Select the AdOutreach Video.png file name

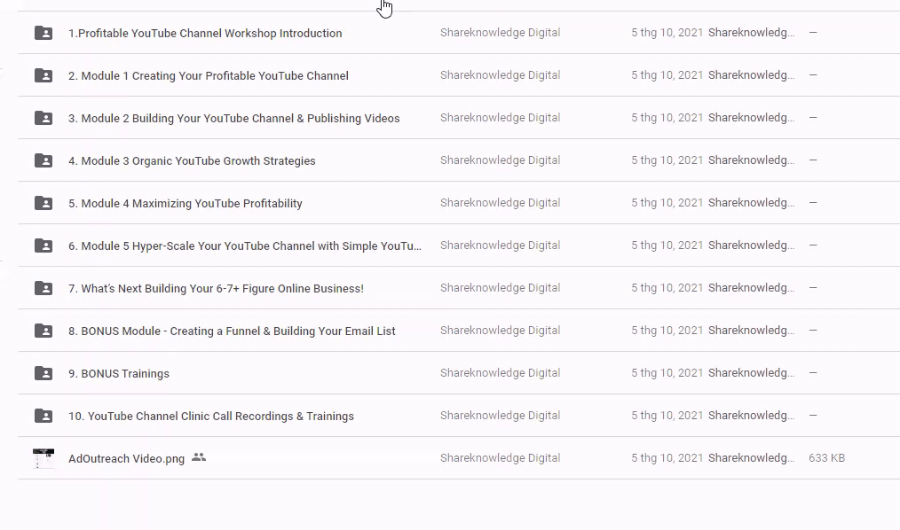126,459
